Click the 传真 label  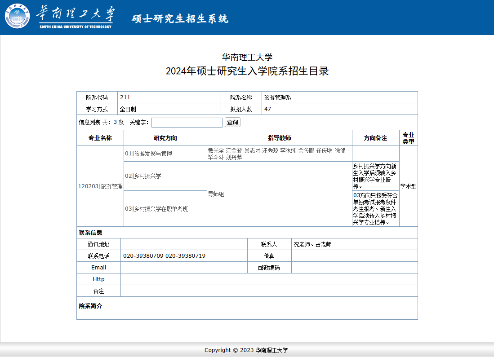pos(269,256)
